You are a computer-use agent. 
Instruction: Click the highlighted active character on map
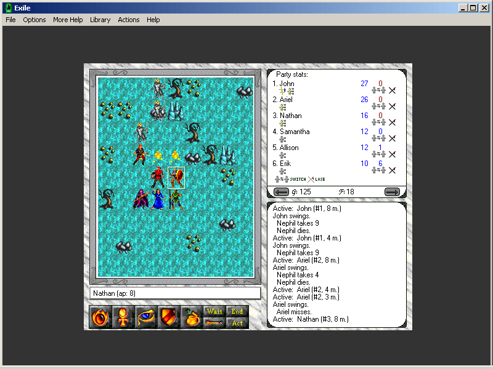tap(176, 178)
